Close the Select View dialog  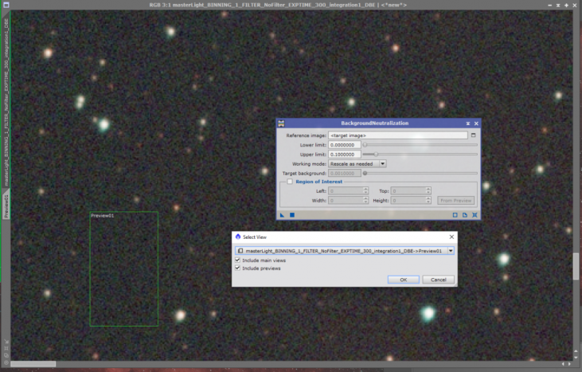(x=451, y=237)
